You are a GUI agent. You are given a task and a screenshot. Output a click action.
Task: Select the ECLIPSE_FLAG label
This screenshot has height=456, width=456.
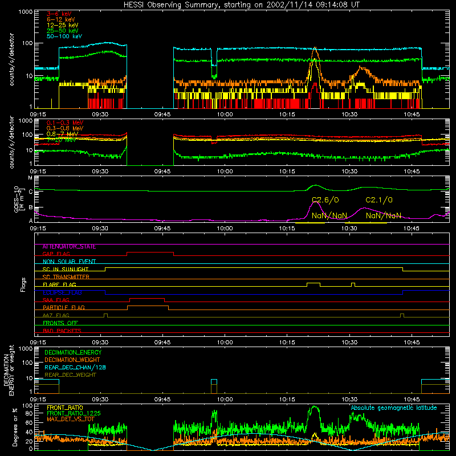pos(62,292)
